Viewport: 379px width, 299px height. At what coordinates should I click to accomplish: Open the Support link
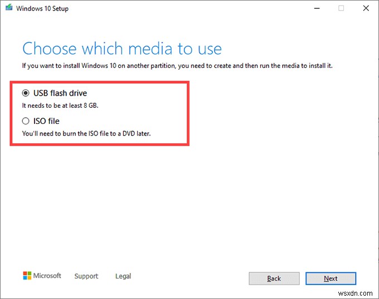(x=86, y=276)
